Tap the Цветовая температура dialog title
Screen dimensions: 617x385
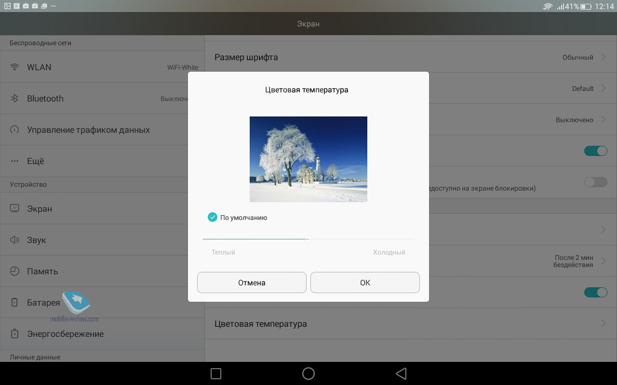point(307,90)
